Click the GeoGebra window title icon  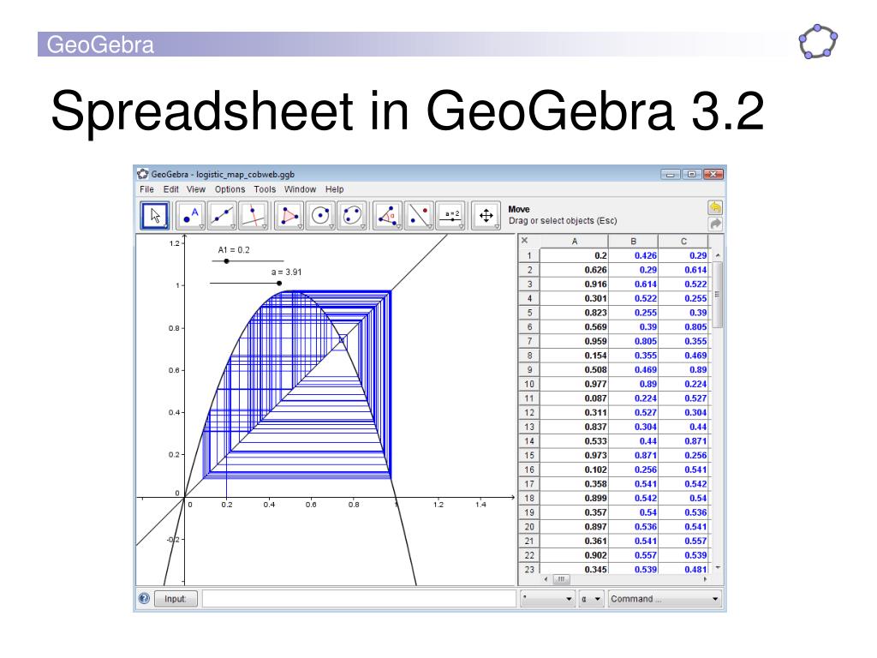(x=143, y=174)
